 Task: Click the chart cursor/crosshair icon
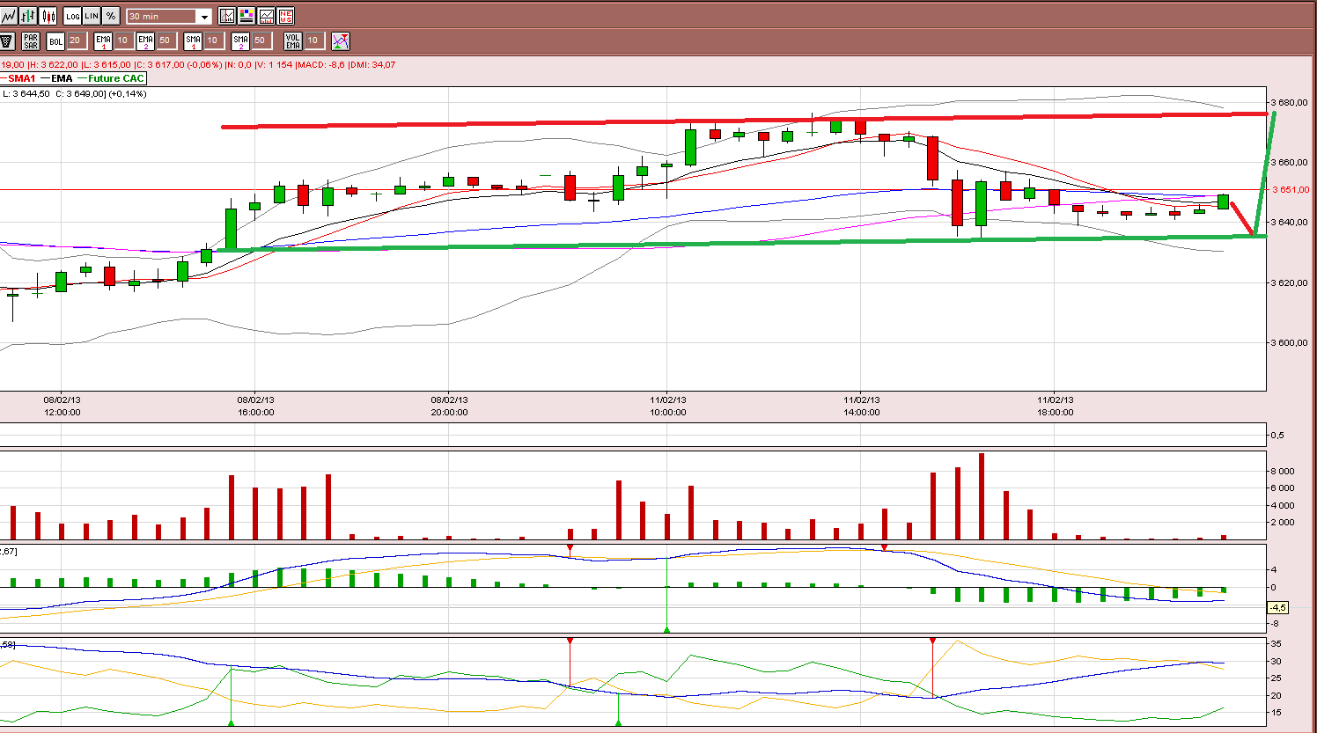point(227,16)
